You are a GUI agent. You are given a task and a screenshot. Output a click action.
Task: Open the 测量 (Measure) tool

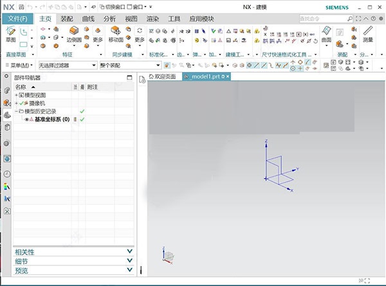click(x=368, y=33)
